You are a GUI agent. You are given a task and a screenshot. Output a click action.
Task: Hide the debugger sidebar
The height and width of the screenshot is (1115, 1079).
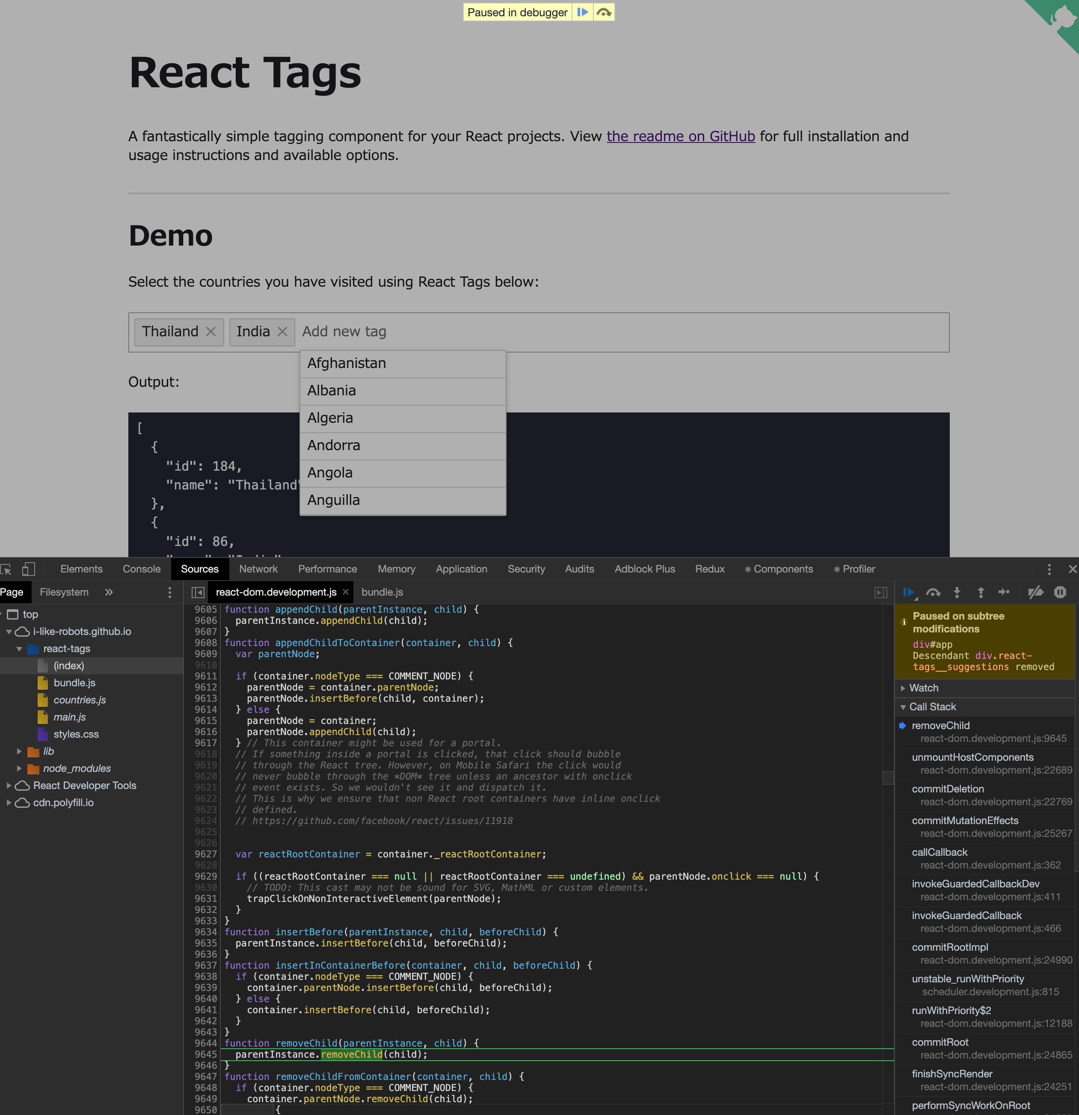[880, 592]
